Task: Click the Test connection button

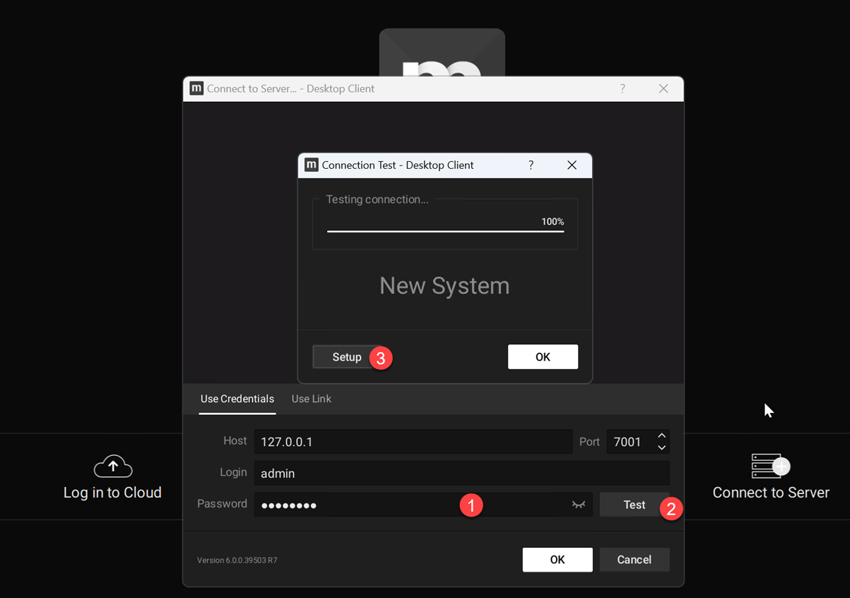Action: 634,505
